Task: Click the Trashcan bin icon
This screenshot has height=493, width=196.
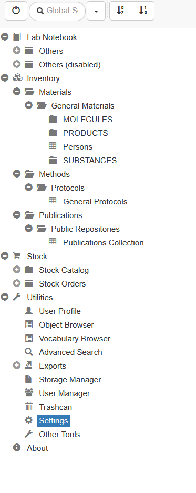Action: coord(28,407)
